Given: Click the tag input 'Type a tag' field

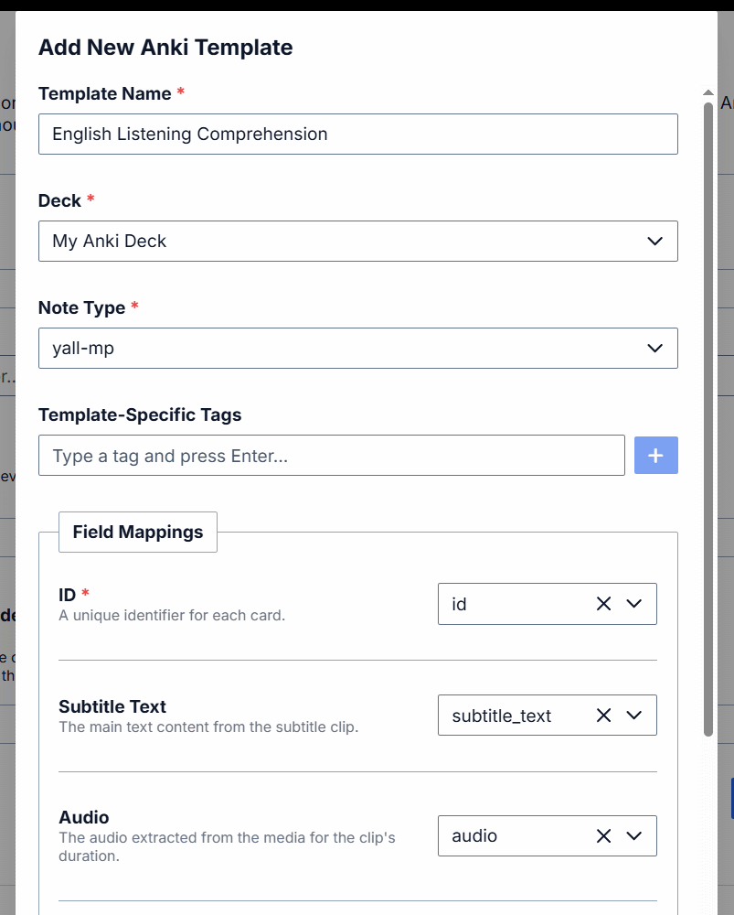Looking at the screenshot, I should pos(331,456).
